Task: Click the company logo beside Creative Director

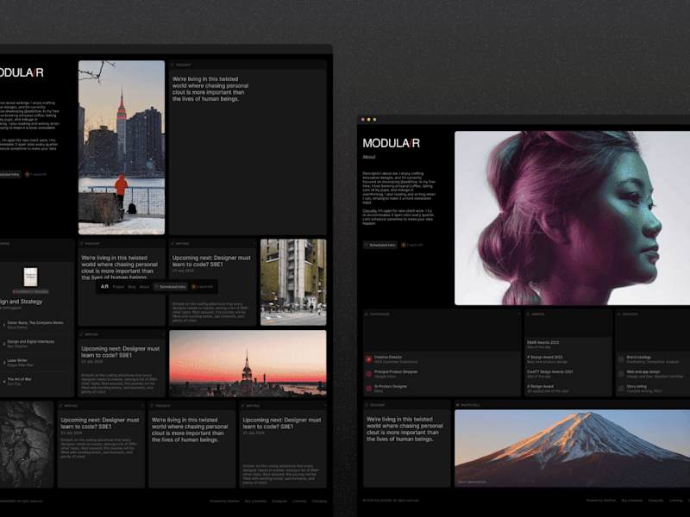Action: [x=369, y=358]
